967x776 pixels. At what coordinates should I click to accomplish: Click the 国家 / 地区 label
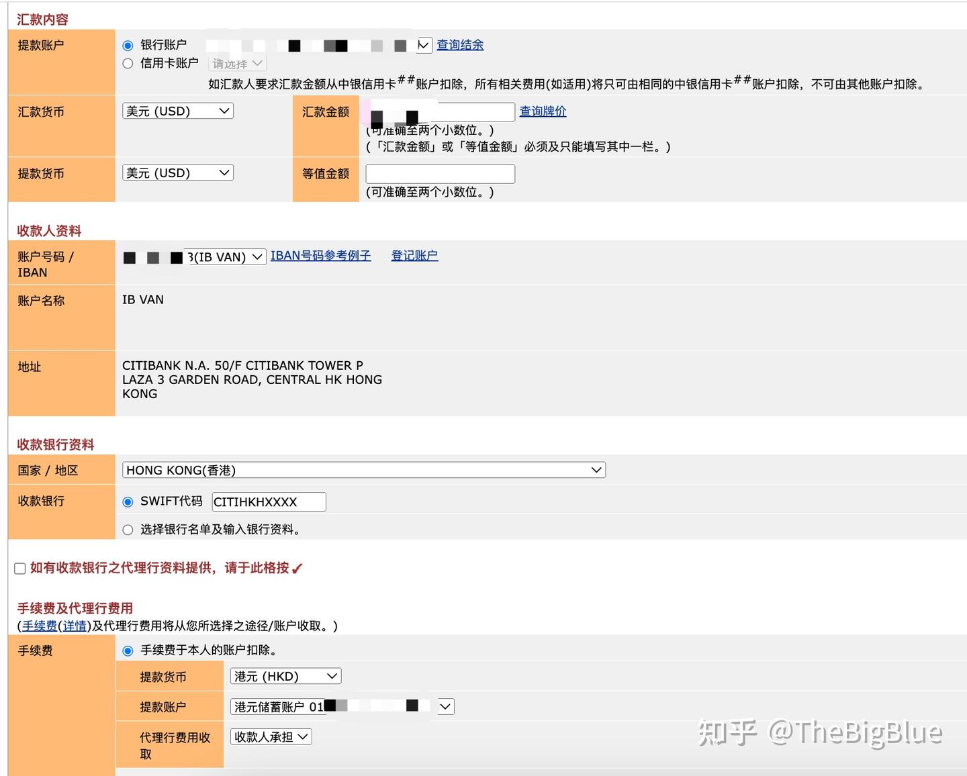48,471
